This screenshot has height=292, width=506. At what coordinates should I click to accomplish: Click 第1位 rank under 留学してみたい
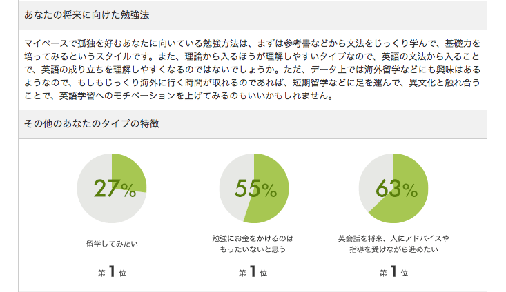click(112, 271)
